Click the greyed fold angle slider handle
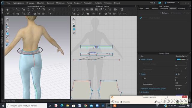This screenshot has width=192, height=108. point(181,71)
